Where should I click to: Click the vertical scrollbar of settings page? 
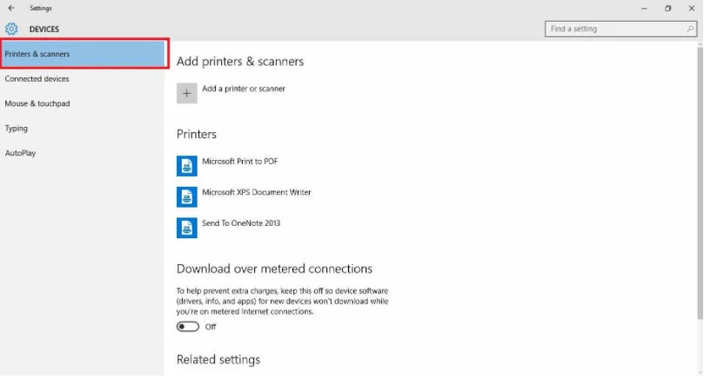tap(700, 184)
